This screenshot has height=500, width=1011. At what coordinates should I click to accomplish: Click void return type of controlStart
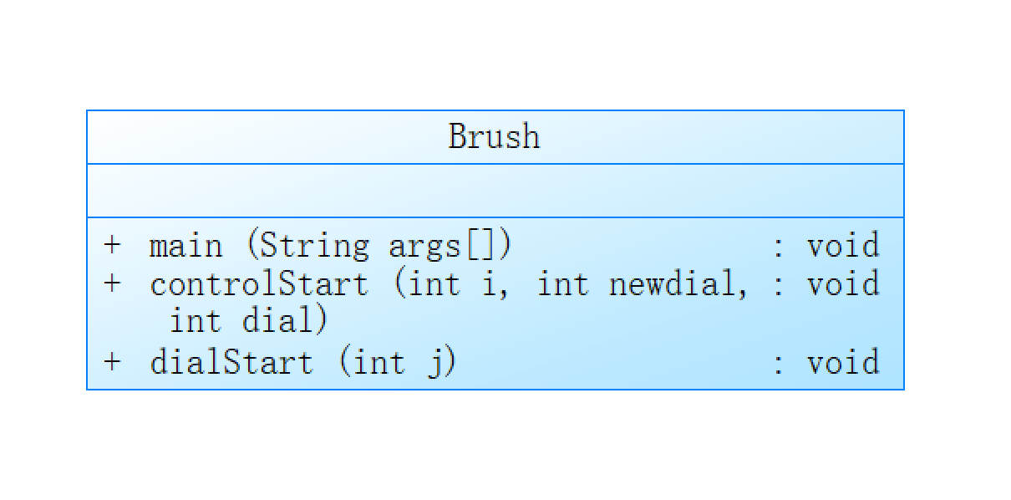tap(842, 283)
